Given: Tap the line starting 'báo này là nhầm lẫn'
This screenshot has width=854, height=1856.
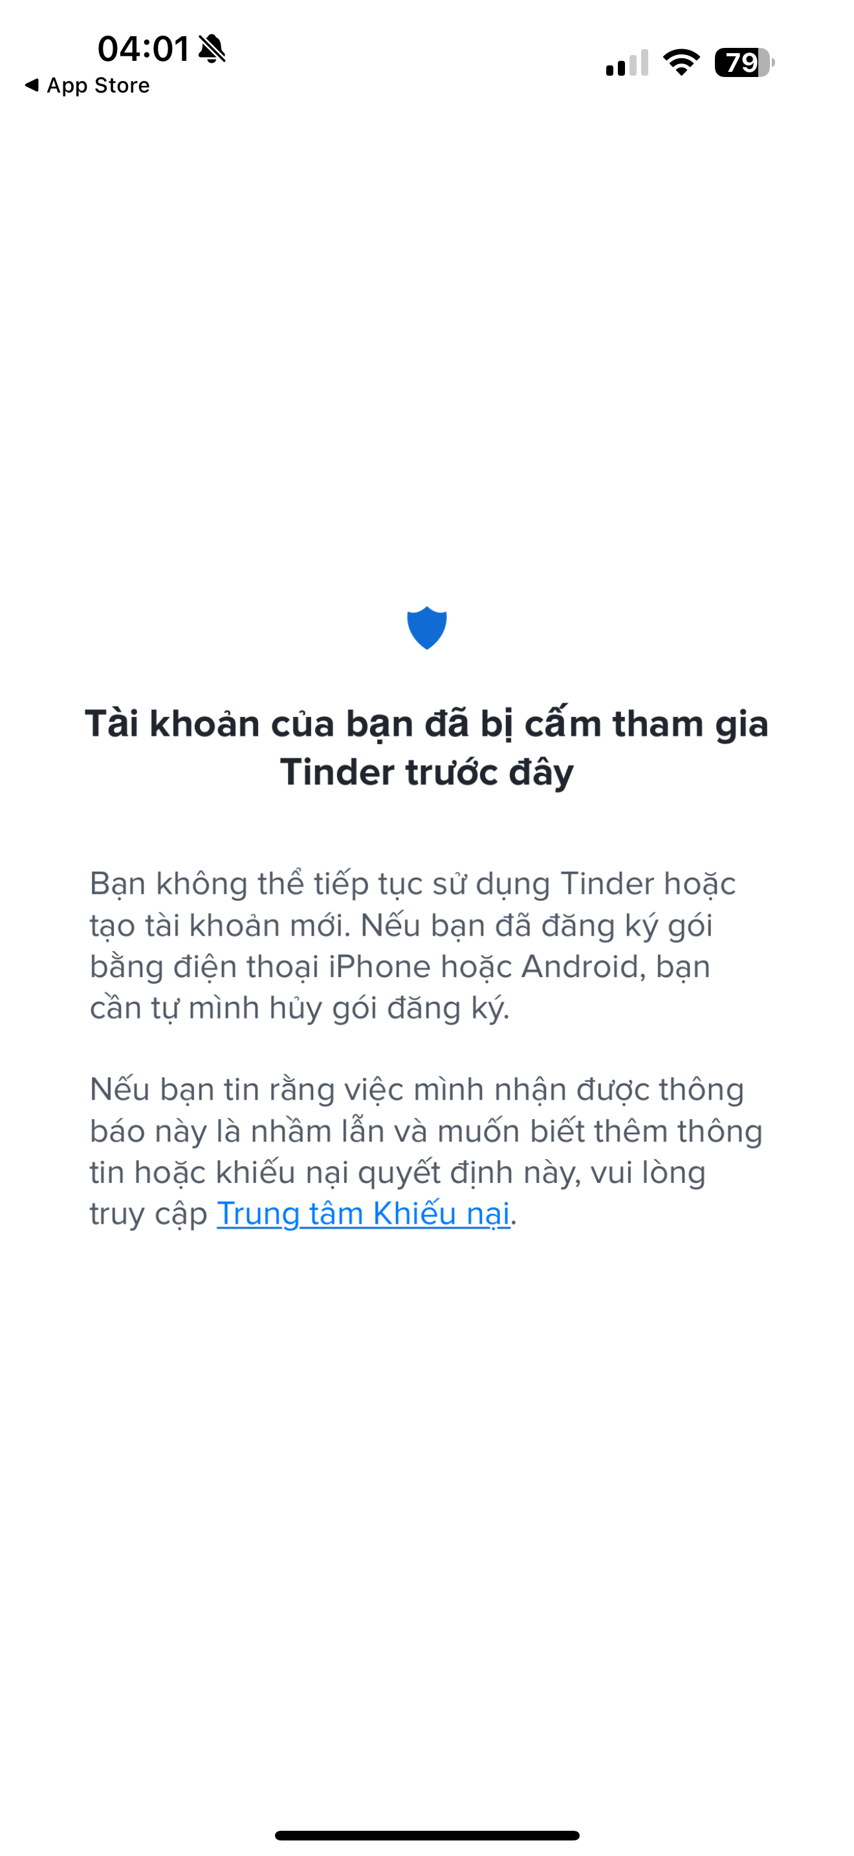Looking at the screenshot, I should [426, 1131].
